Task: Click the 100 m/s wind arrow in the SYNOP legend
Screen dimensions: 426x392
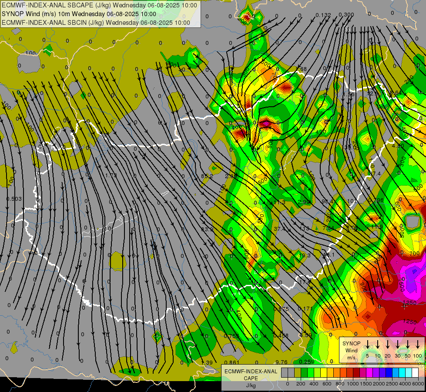Action: pyautogui.click(x=418, y=345)
